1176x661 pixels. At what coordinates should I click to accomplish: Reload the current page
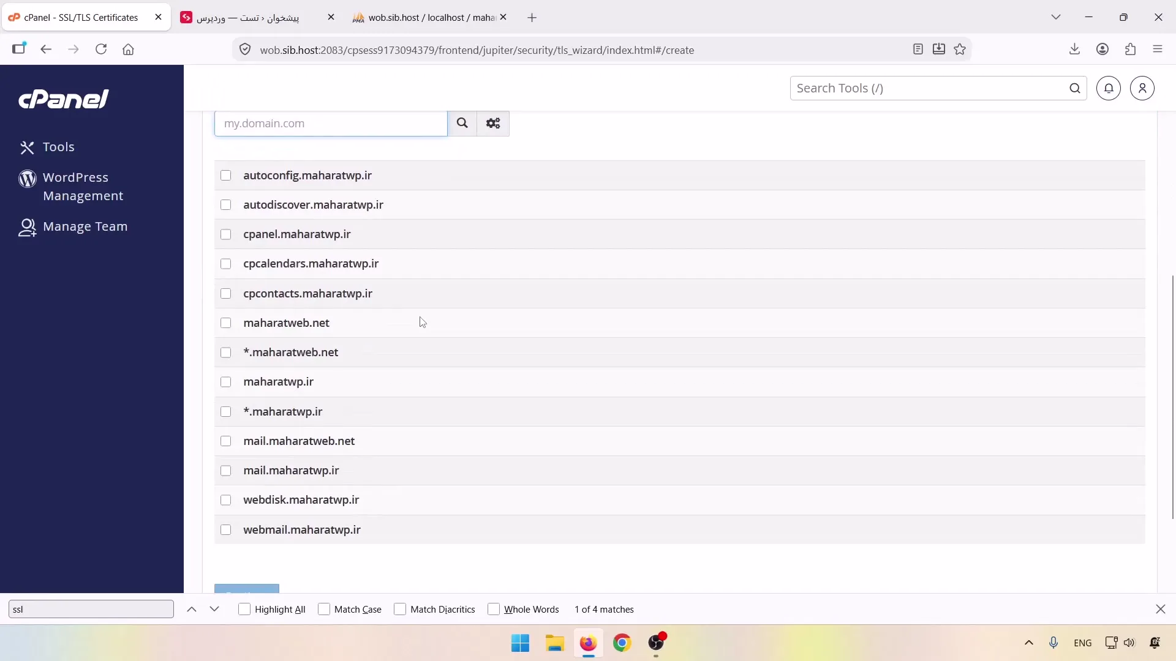pos(101,50)
